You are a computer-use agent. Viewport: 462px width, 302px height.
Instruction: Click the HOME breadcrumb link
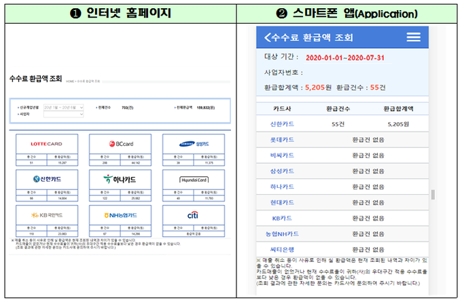(x=70, y=81)
